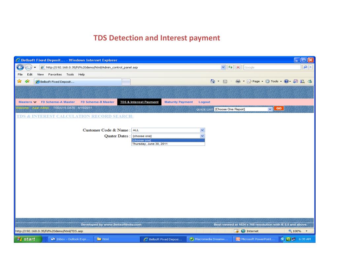Viewport: 338px width, 253px height.
Task: Click the browser Back arrow button
Action: (x=20, y=67)
